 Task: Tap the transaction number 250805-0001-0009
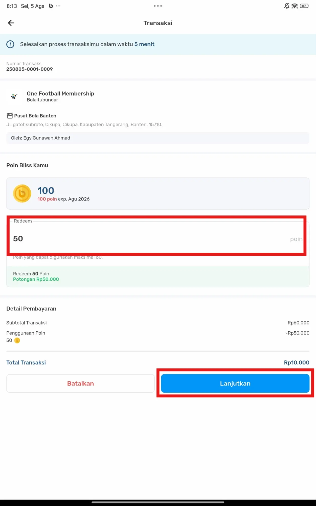click(x=30, y=69)
